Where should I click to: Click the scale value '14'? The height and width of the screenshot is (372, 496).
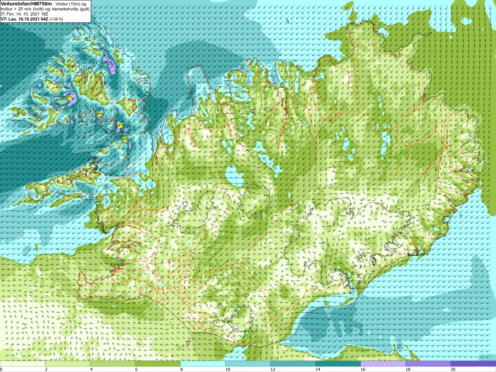pyautogui.click(x=318, y=369)
